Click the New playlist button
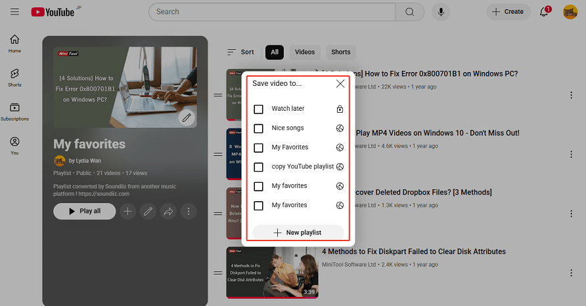Screen dimensions: 586x306 tap(298, 233)
